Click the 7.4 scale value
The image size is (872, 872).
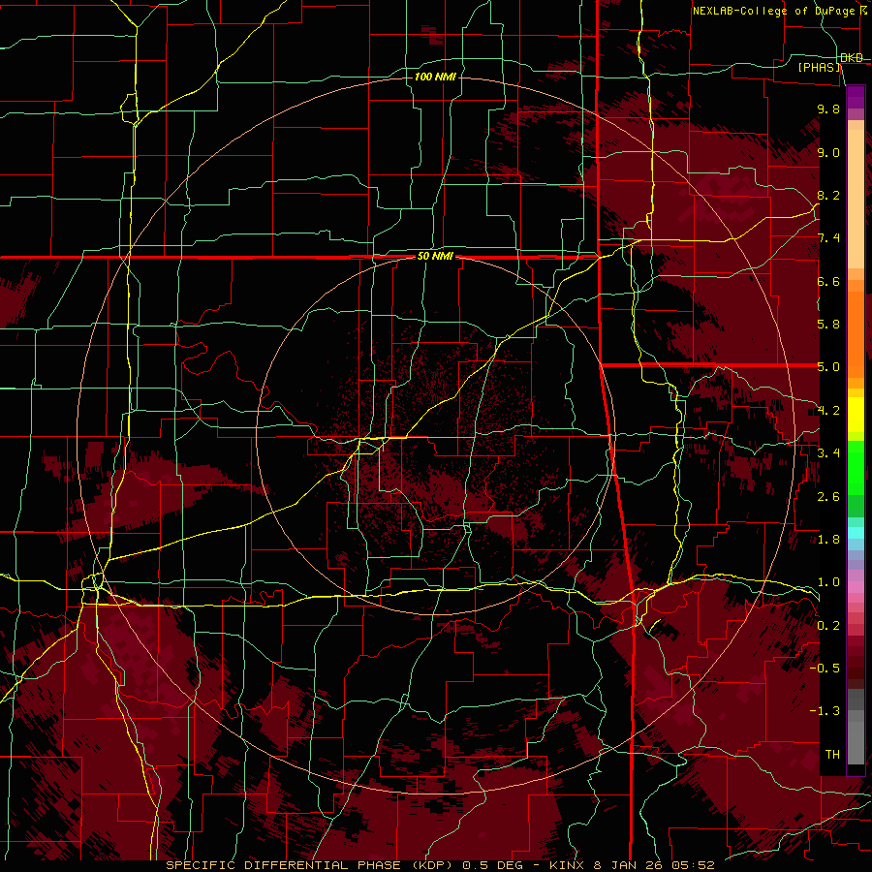(828, 238)
